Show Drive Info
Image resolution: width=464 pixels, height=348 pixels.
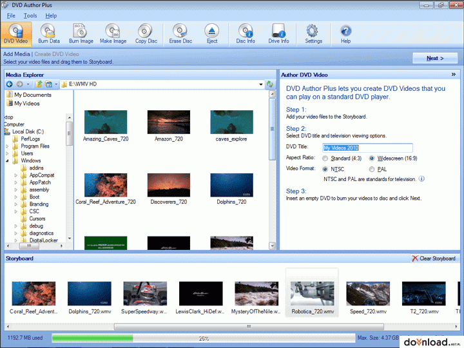point(278,34)
